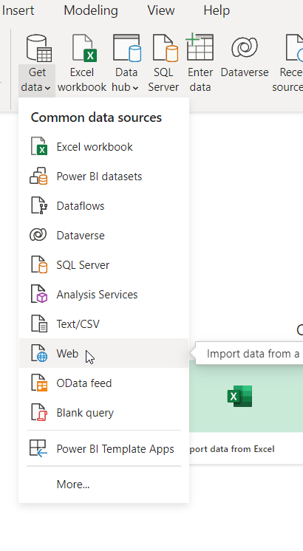Screen dimensions: 303x551
Task: Open the Help ribbon tab
Action: point(217,10)
